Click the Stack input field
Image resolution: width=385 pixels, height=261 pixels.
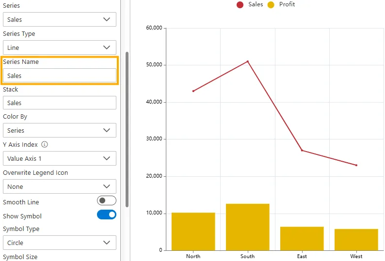pos(59,103)
